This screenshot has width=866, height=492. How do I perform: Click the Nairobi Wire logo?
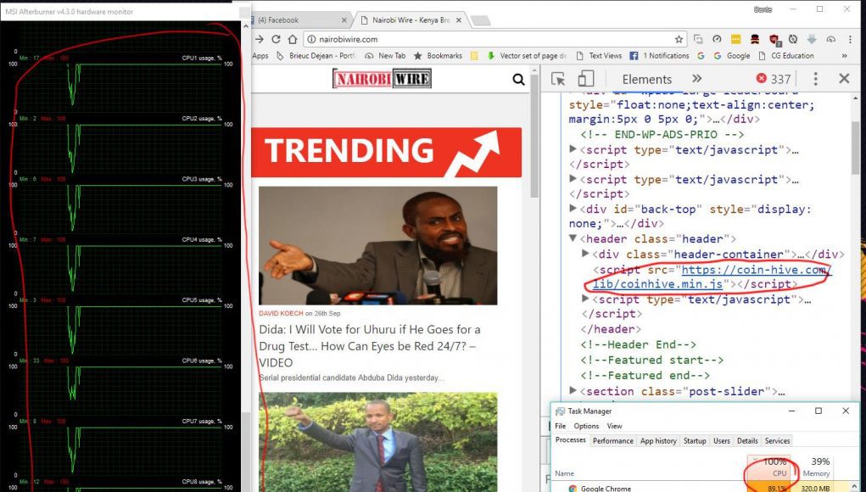[382, 78]
